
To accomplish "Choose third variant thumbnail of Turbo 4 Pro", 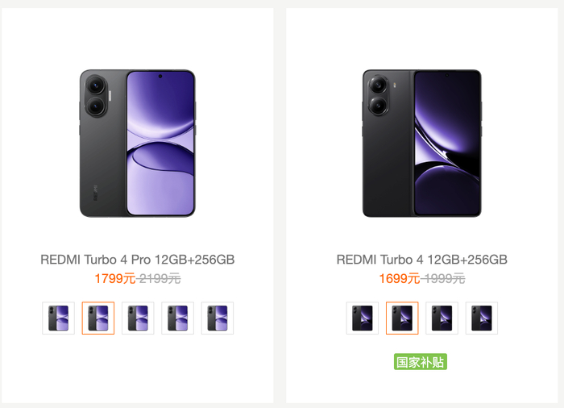I will [x=138, y=318].
